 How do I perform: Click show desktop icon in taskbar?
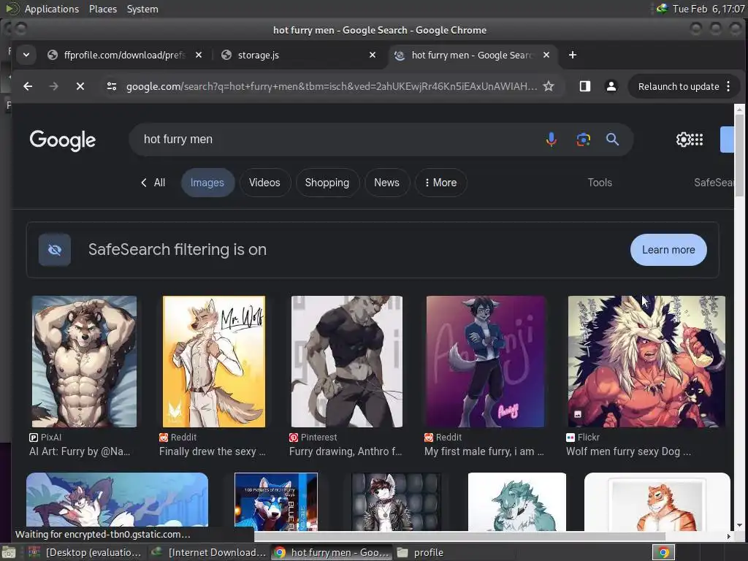[9, 553]
